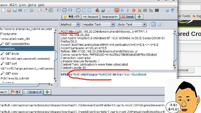201x113 pixels.
Task: Select the setup.php(create_db) tree entry
Action: (15, 39)
